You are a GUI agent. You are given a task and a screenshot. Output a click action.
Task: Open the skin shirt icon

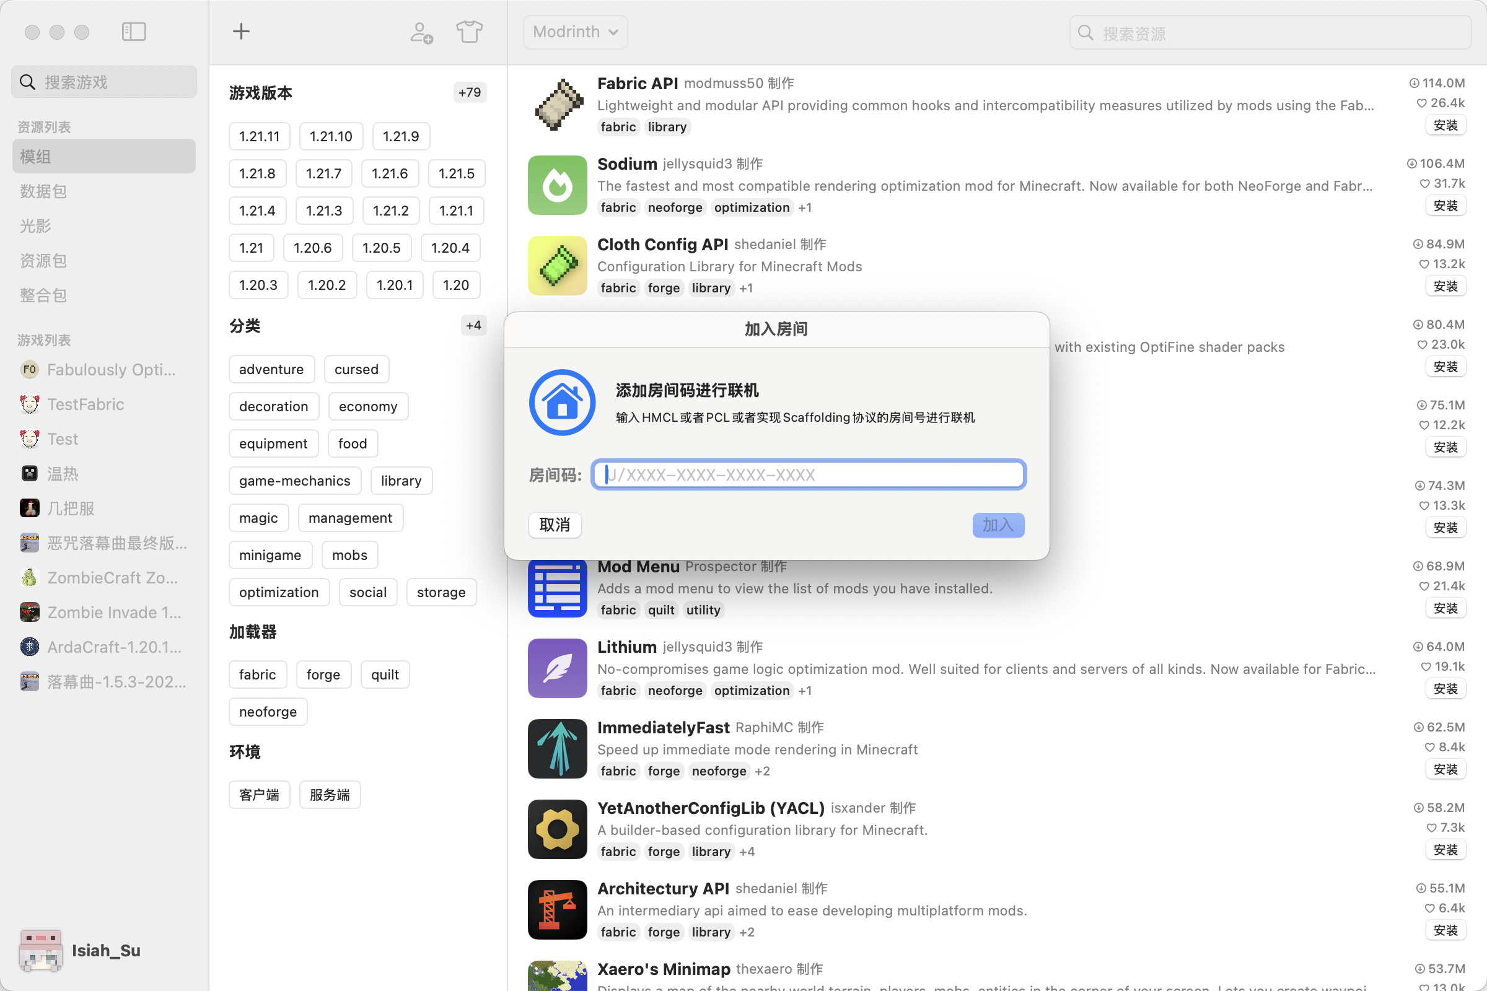tap(469, 32)
